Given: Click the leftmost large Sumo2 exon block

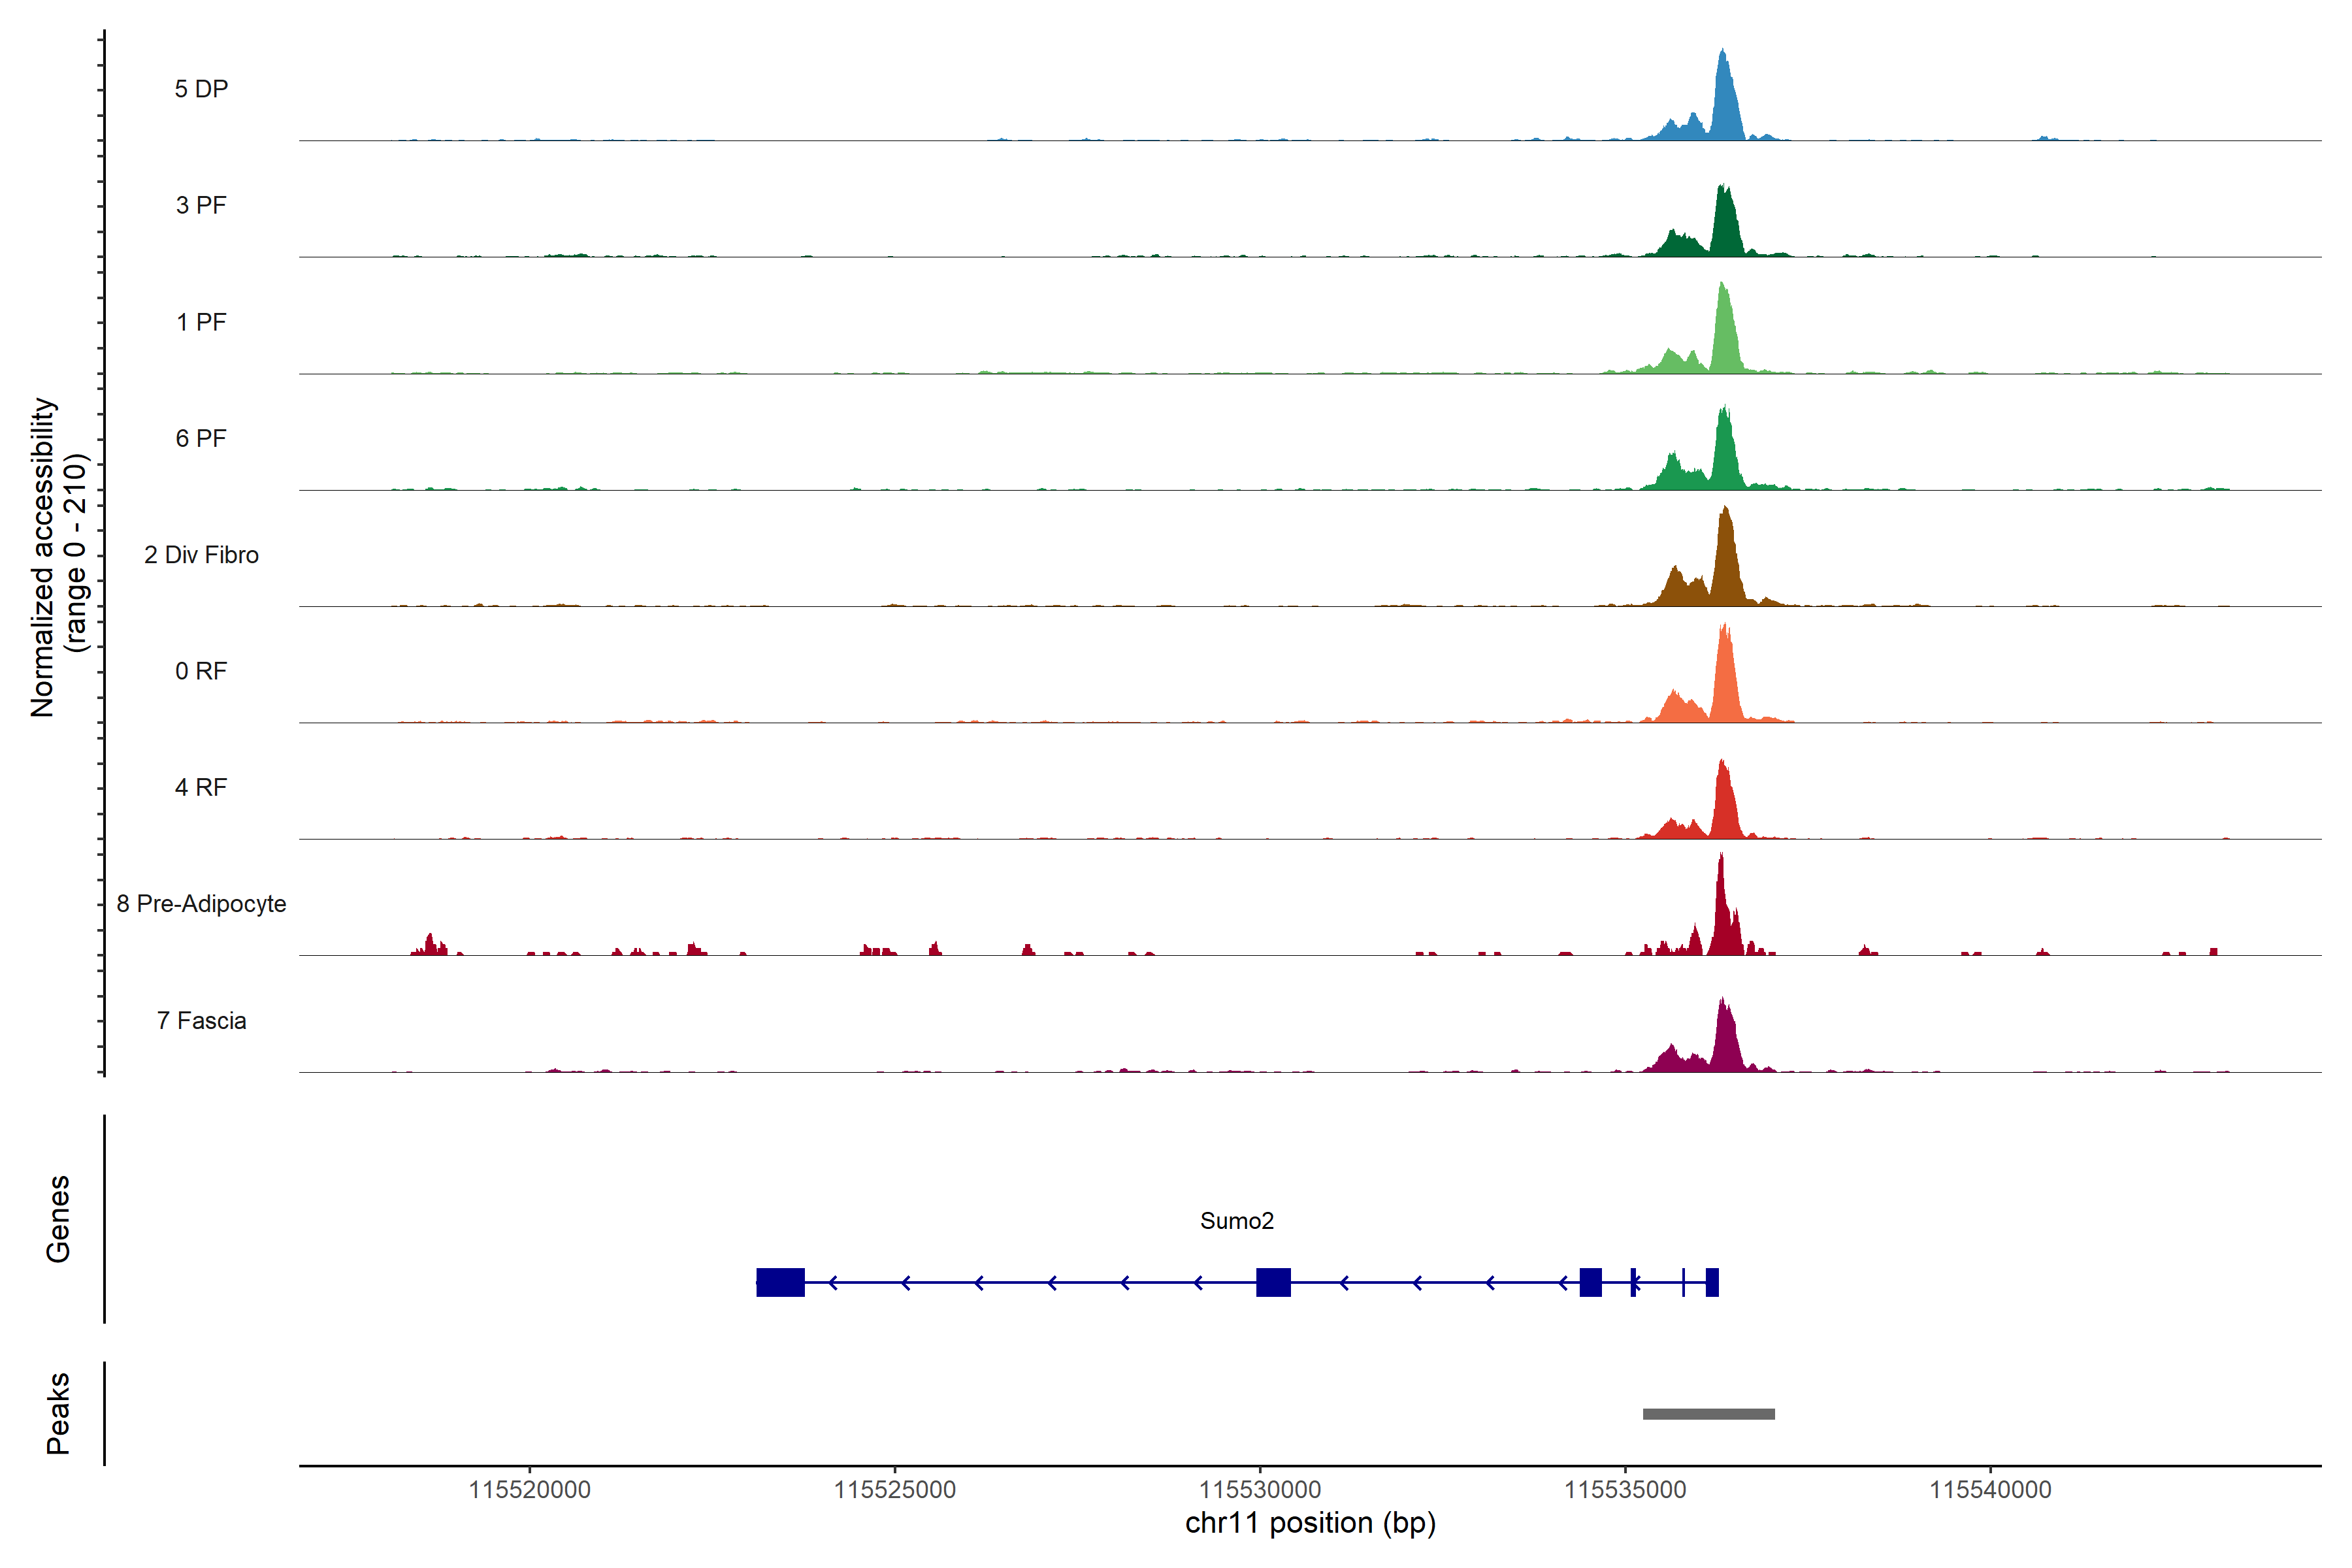Looking at the screenshot, I should click(x=780, y=1282).
